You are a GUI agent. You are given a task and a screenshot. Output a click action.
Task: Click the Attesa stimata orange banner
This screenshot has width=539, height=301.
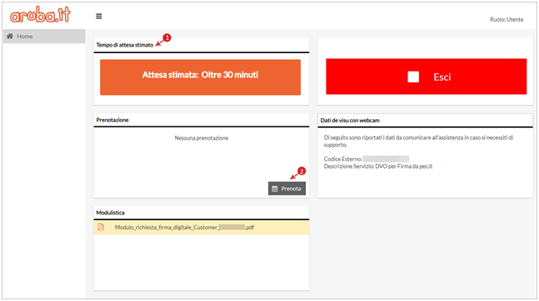click(201, 77)
